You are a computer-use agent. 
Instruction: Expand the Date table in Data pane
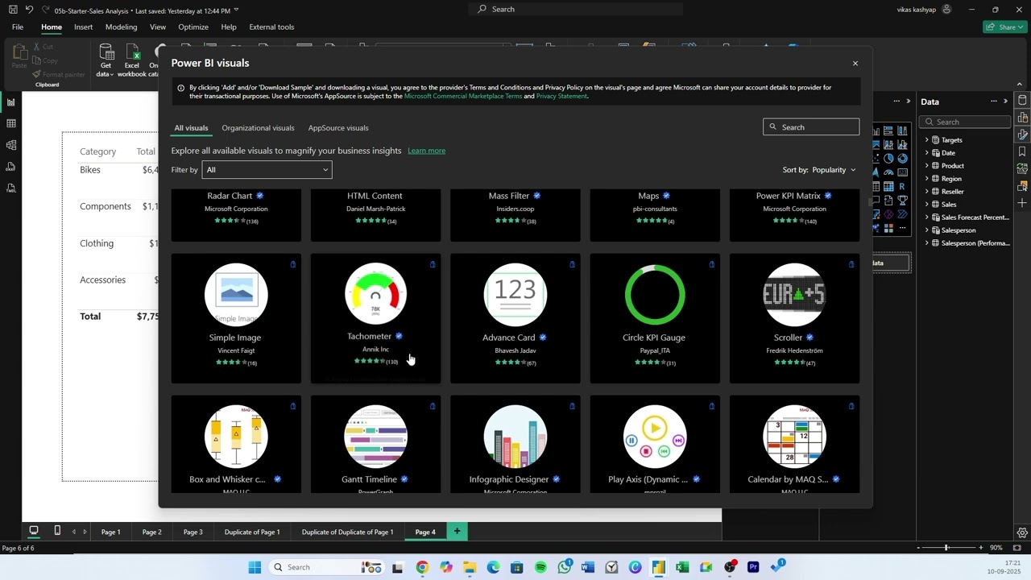pyautogui.click(x=927, y=153)
